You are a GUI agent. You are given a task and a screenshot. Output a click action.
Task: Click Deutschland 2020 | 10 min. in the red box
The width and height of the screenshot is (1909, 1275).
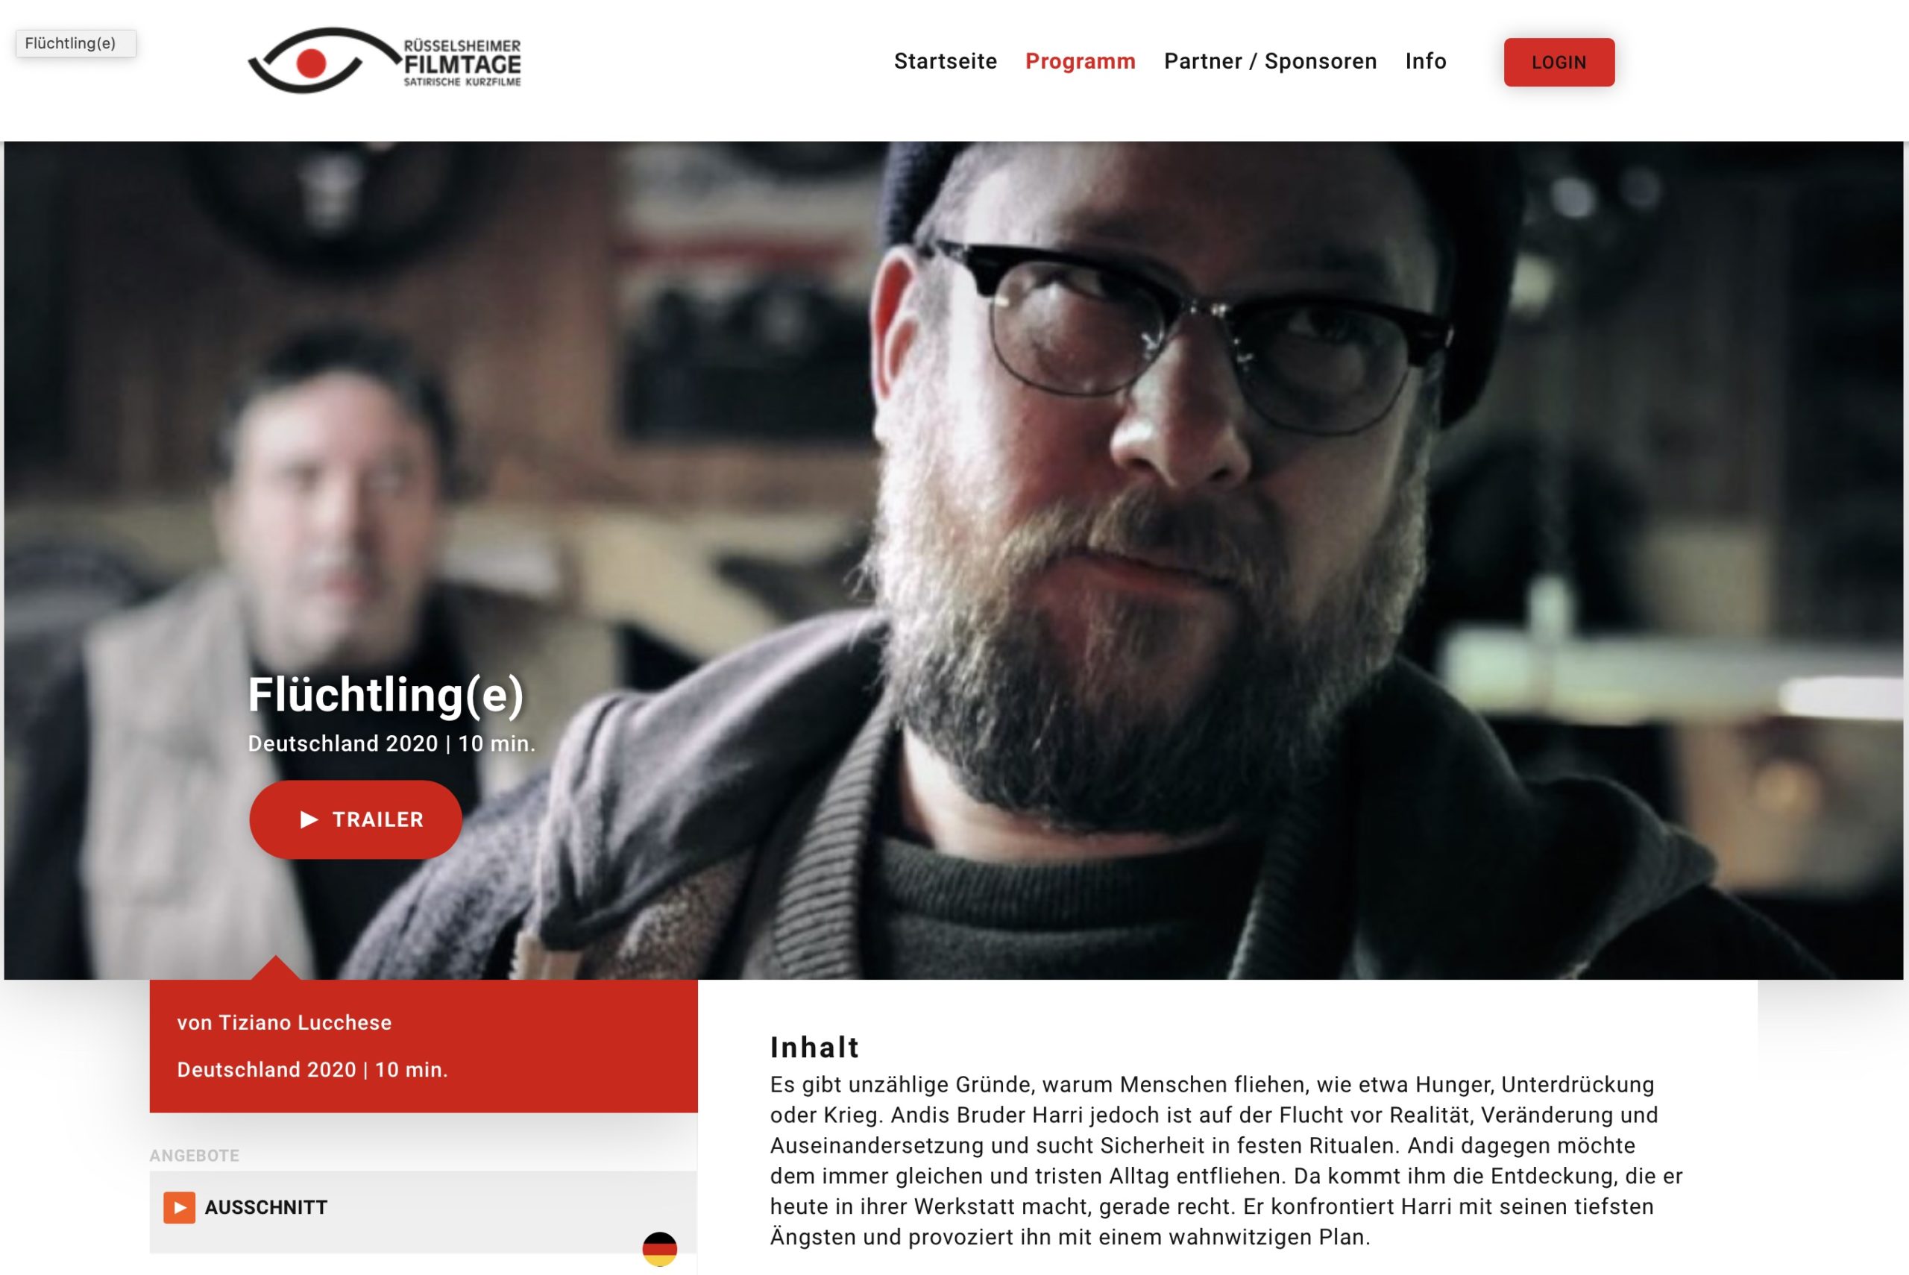click(x=312, y=1070)
